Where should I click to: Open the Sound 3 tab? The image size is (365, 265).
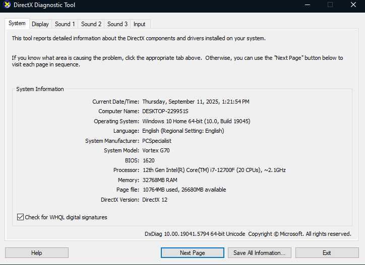click(117, 24)
